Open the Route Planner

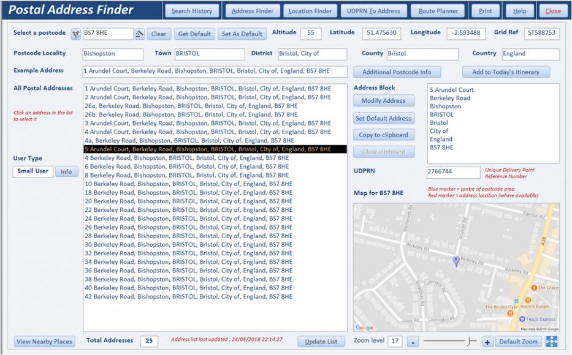(438, 11)
